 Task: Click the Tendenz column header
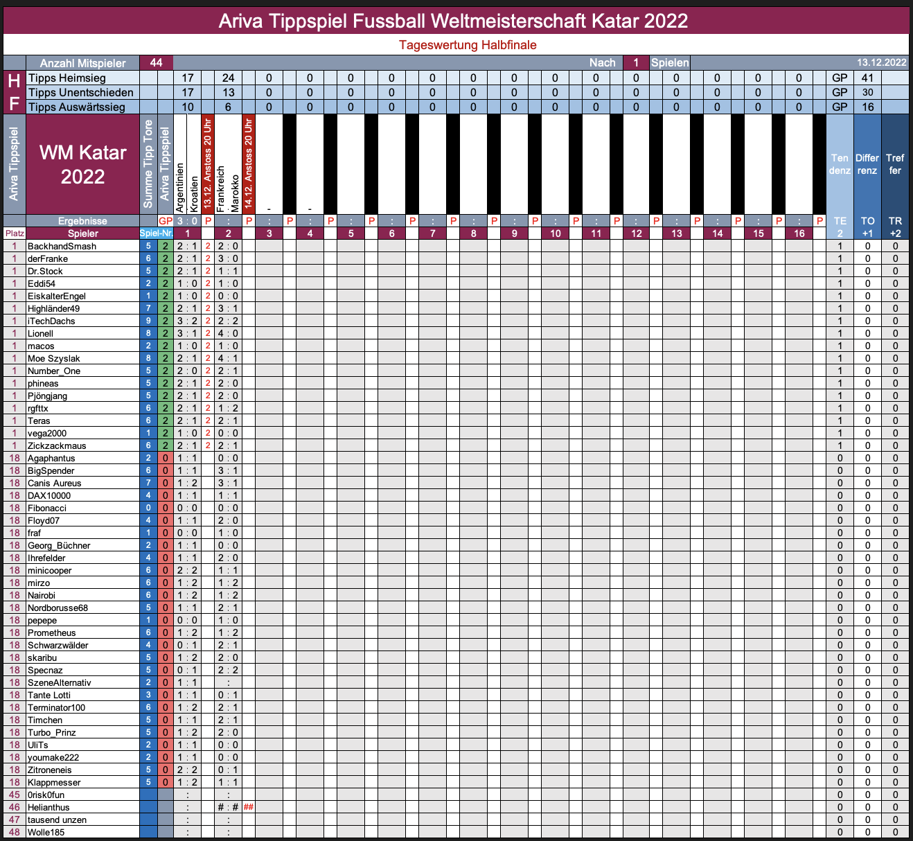point(840,164)
